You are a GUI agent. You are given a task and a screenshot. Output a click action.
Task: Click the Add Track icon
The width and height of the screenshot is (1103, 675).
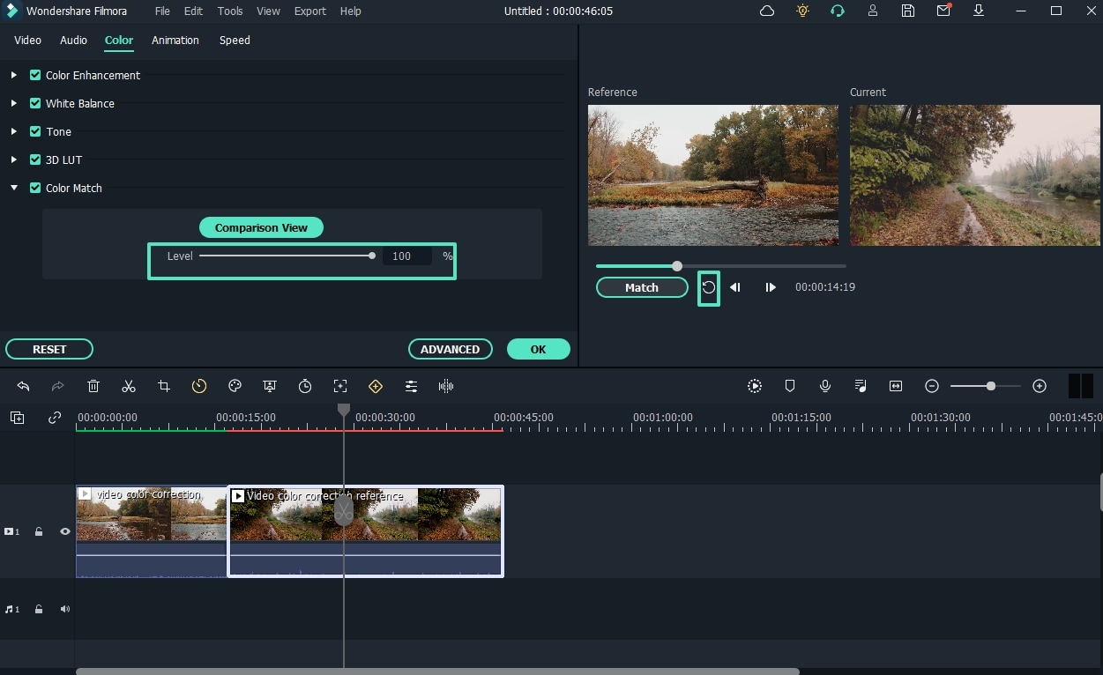[18, 418]
